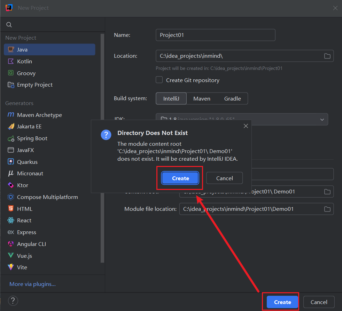Choose the Compose Multiplatform hexagon icon
The width and height of the screenshot is (342, 311).
[11, 197]
